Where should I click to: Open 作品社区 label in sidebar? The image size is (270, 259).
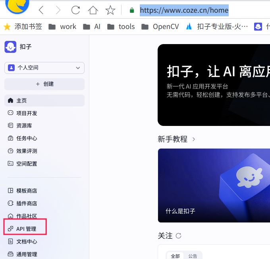pyautogui.click(x=27, y=216)
